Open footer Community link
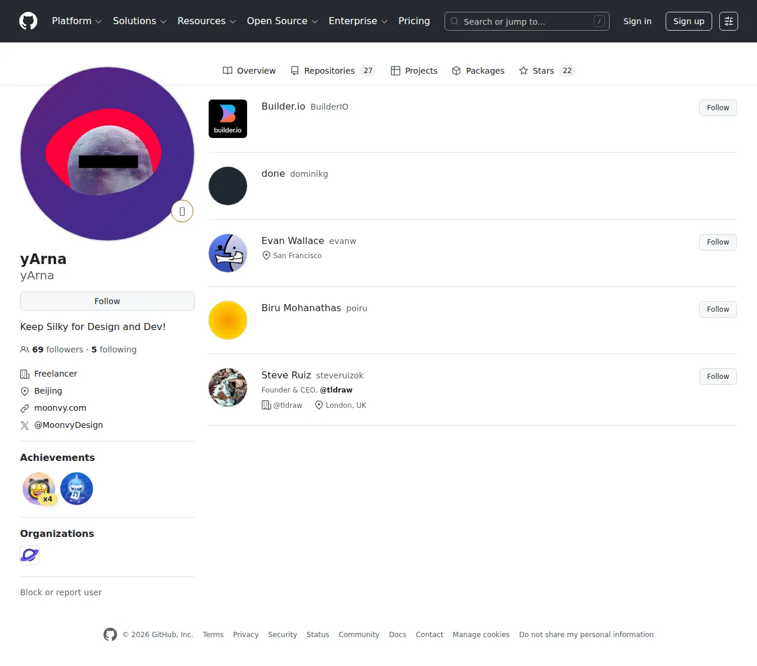The height and width of the screenshot is (666, 757). [359, 635]
